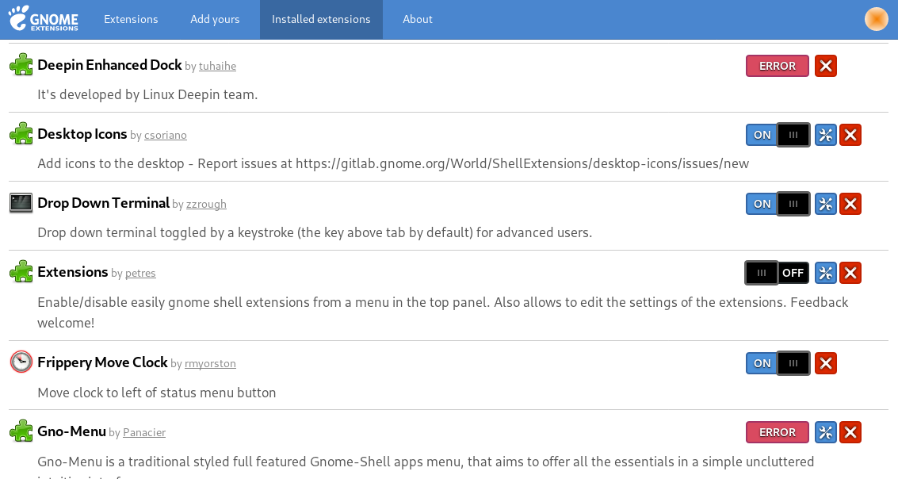Open Desktop Icons extension settings with wrench icon
The image size is (898, 479).
point(825,135)
